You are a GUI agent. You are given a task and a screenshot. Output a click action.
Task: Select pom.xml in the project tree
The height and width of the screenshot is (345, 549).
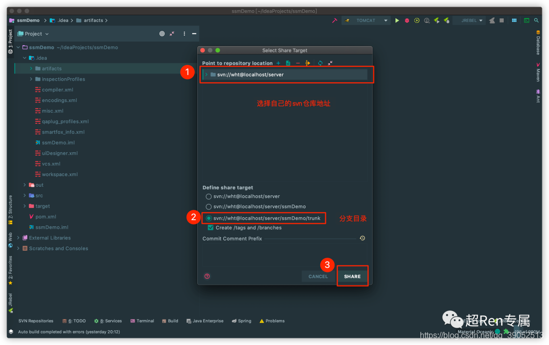[x=46, y=217]
